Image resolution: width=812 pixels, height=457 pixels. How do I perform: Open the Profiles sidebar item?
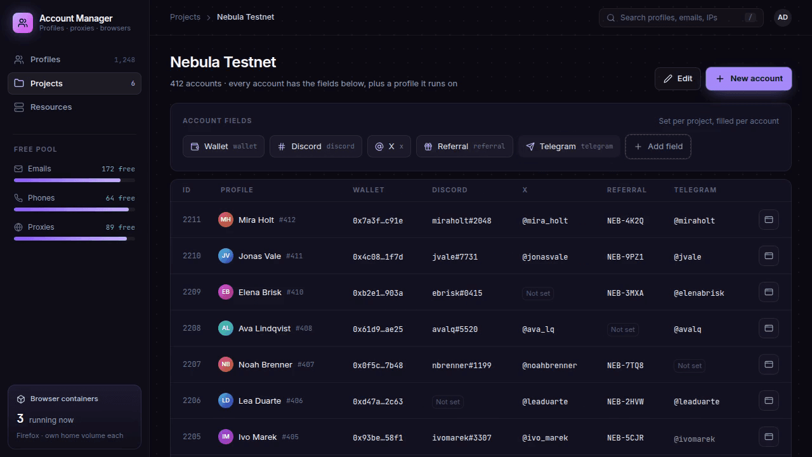[74, 60]
